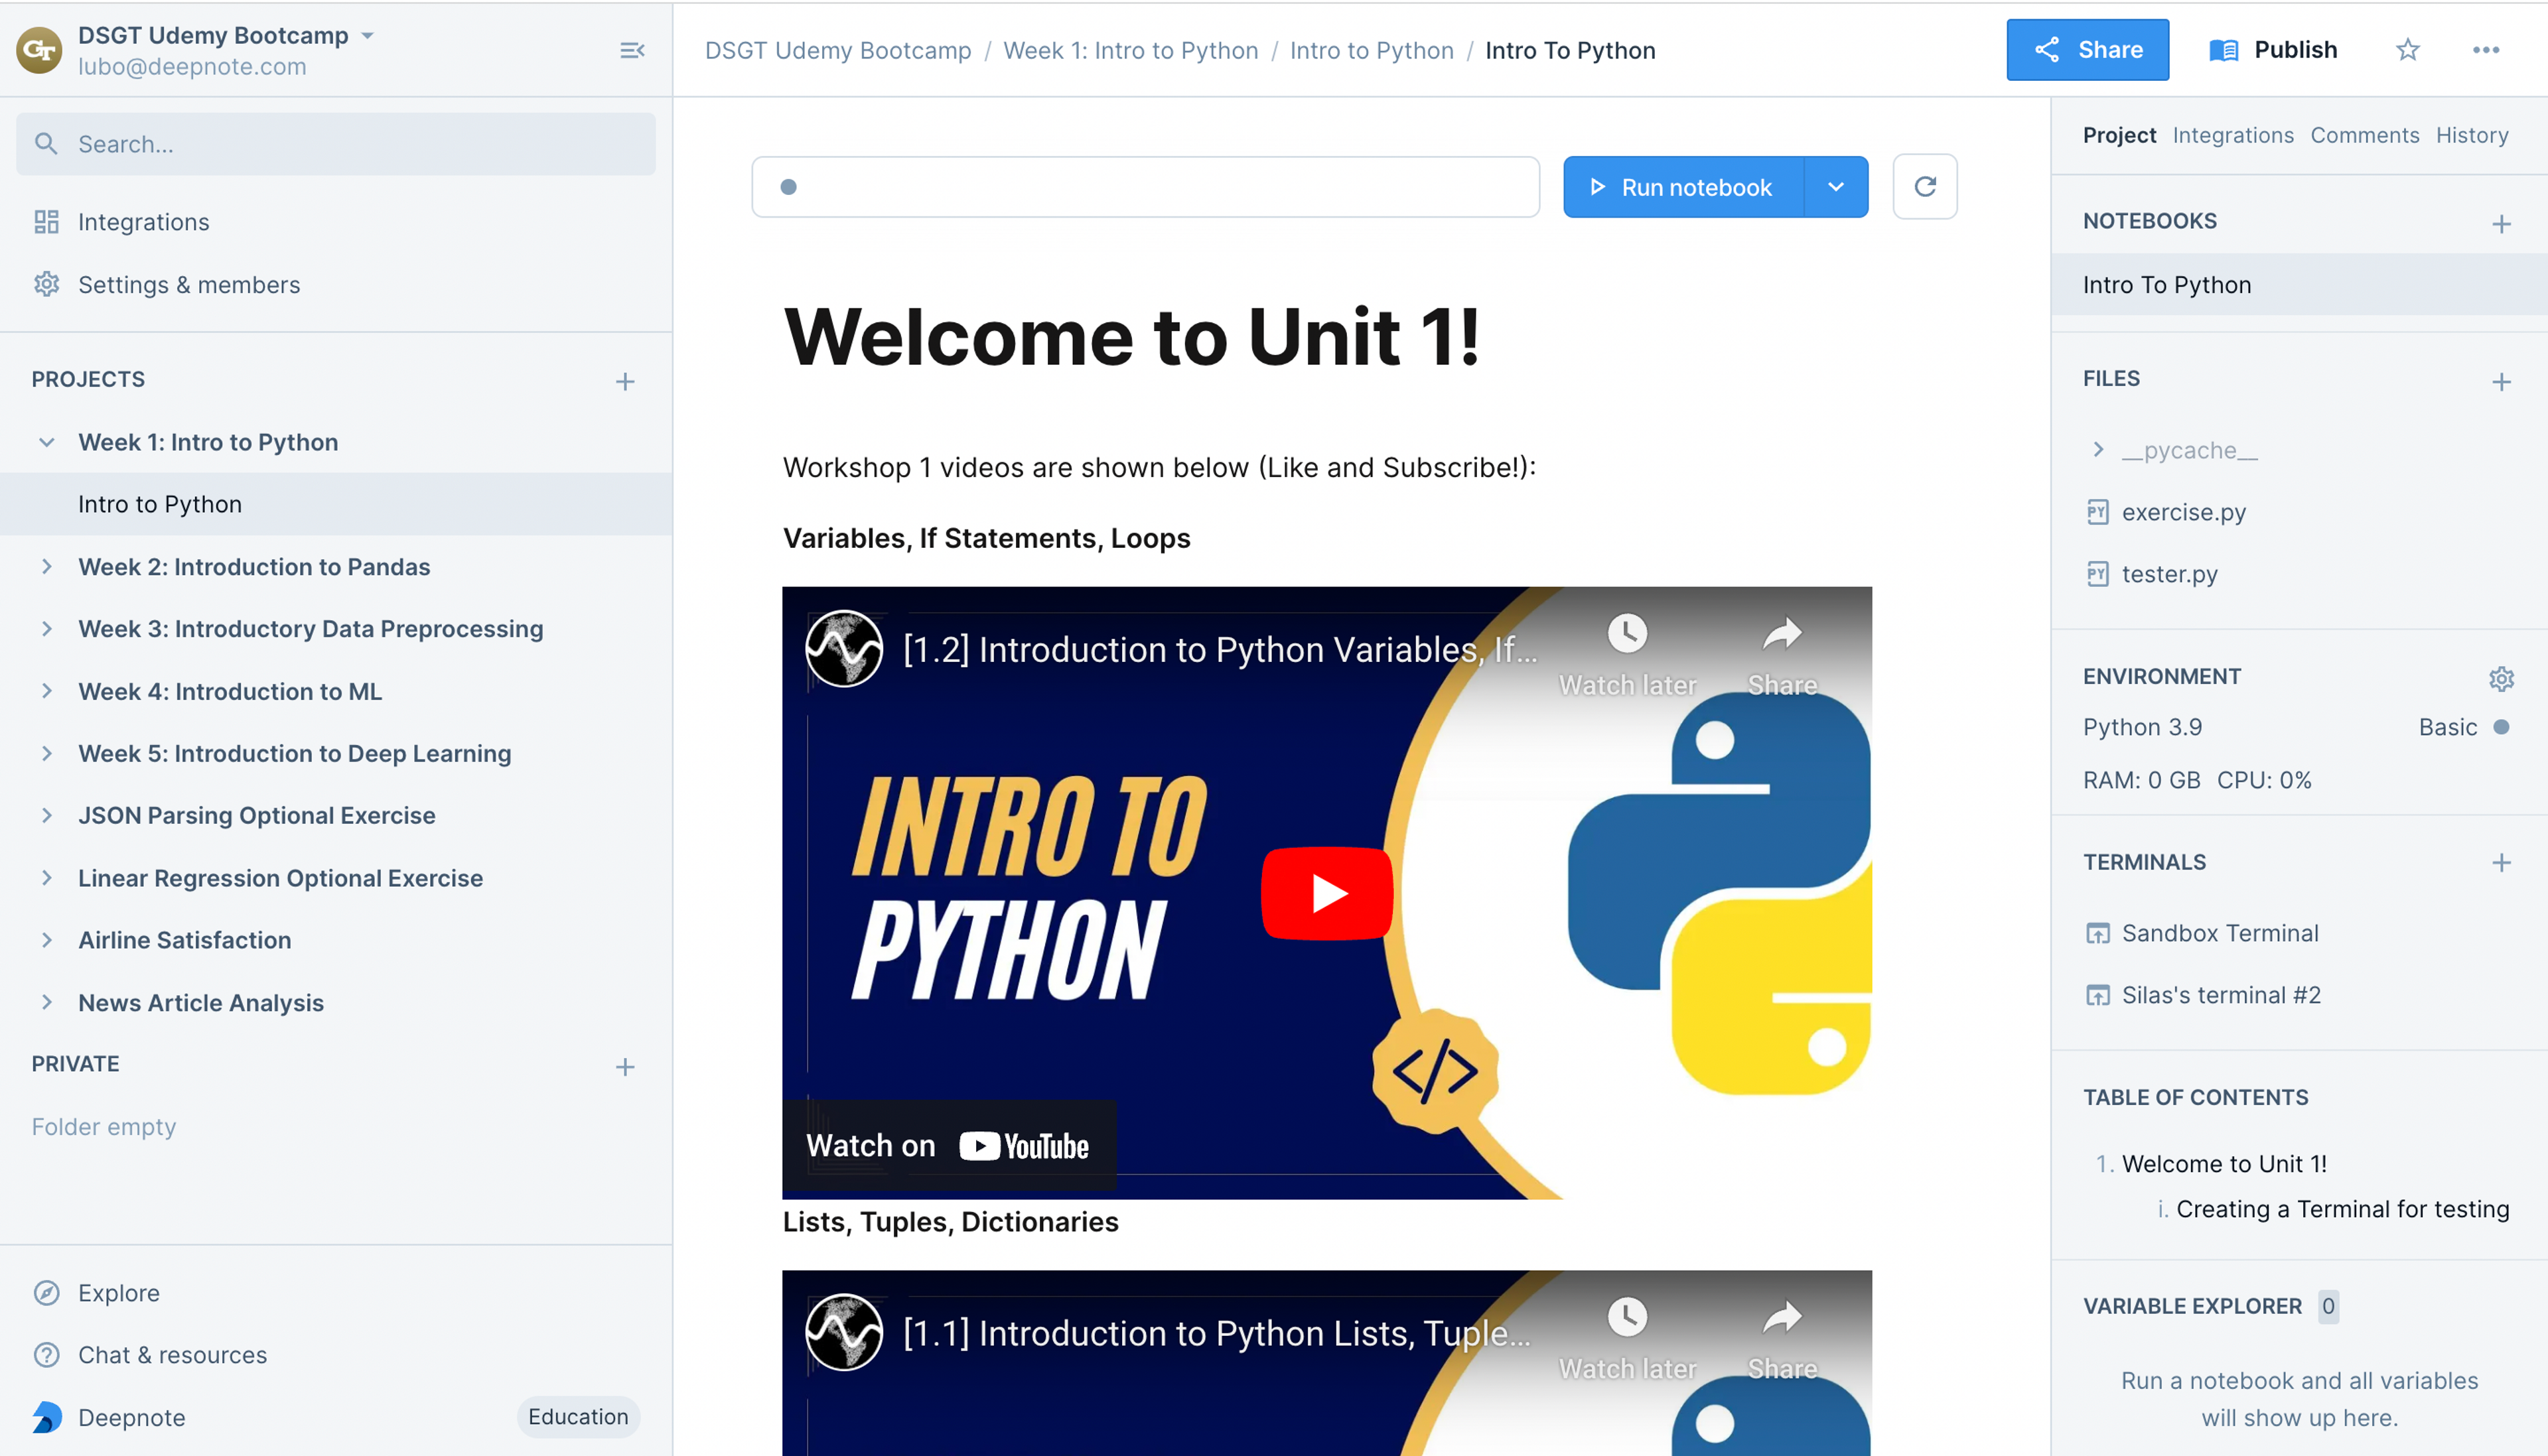This screenshot has width=2548, height=1456.
Task: Click the refresh icon next to Run notebook
Action: coord(1925,187)
